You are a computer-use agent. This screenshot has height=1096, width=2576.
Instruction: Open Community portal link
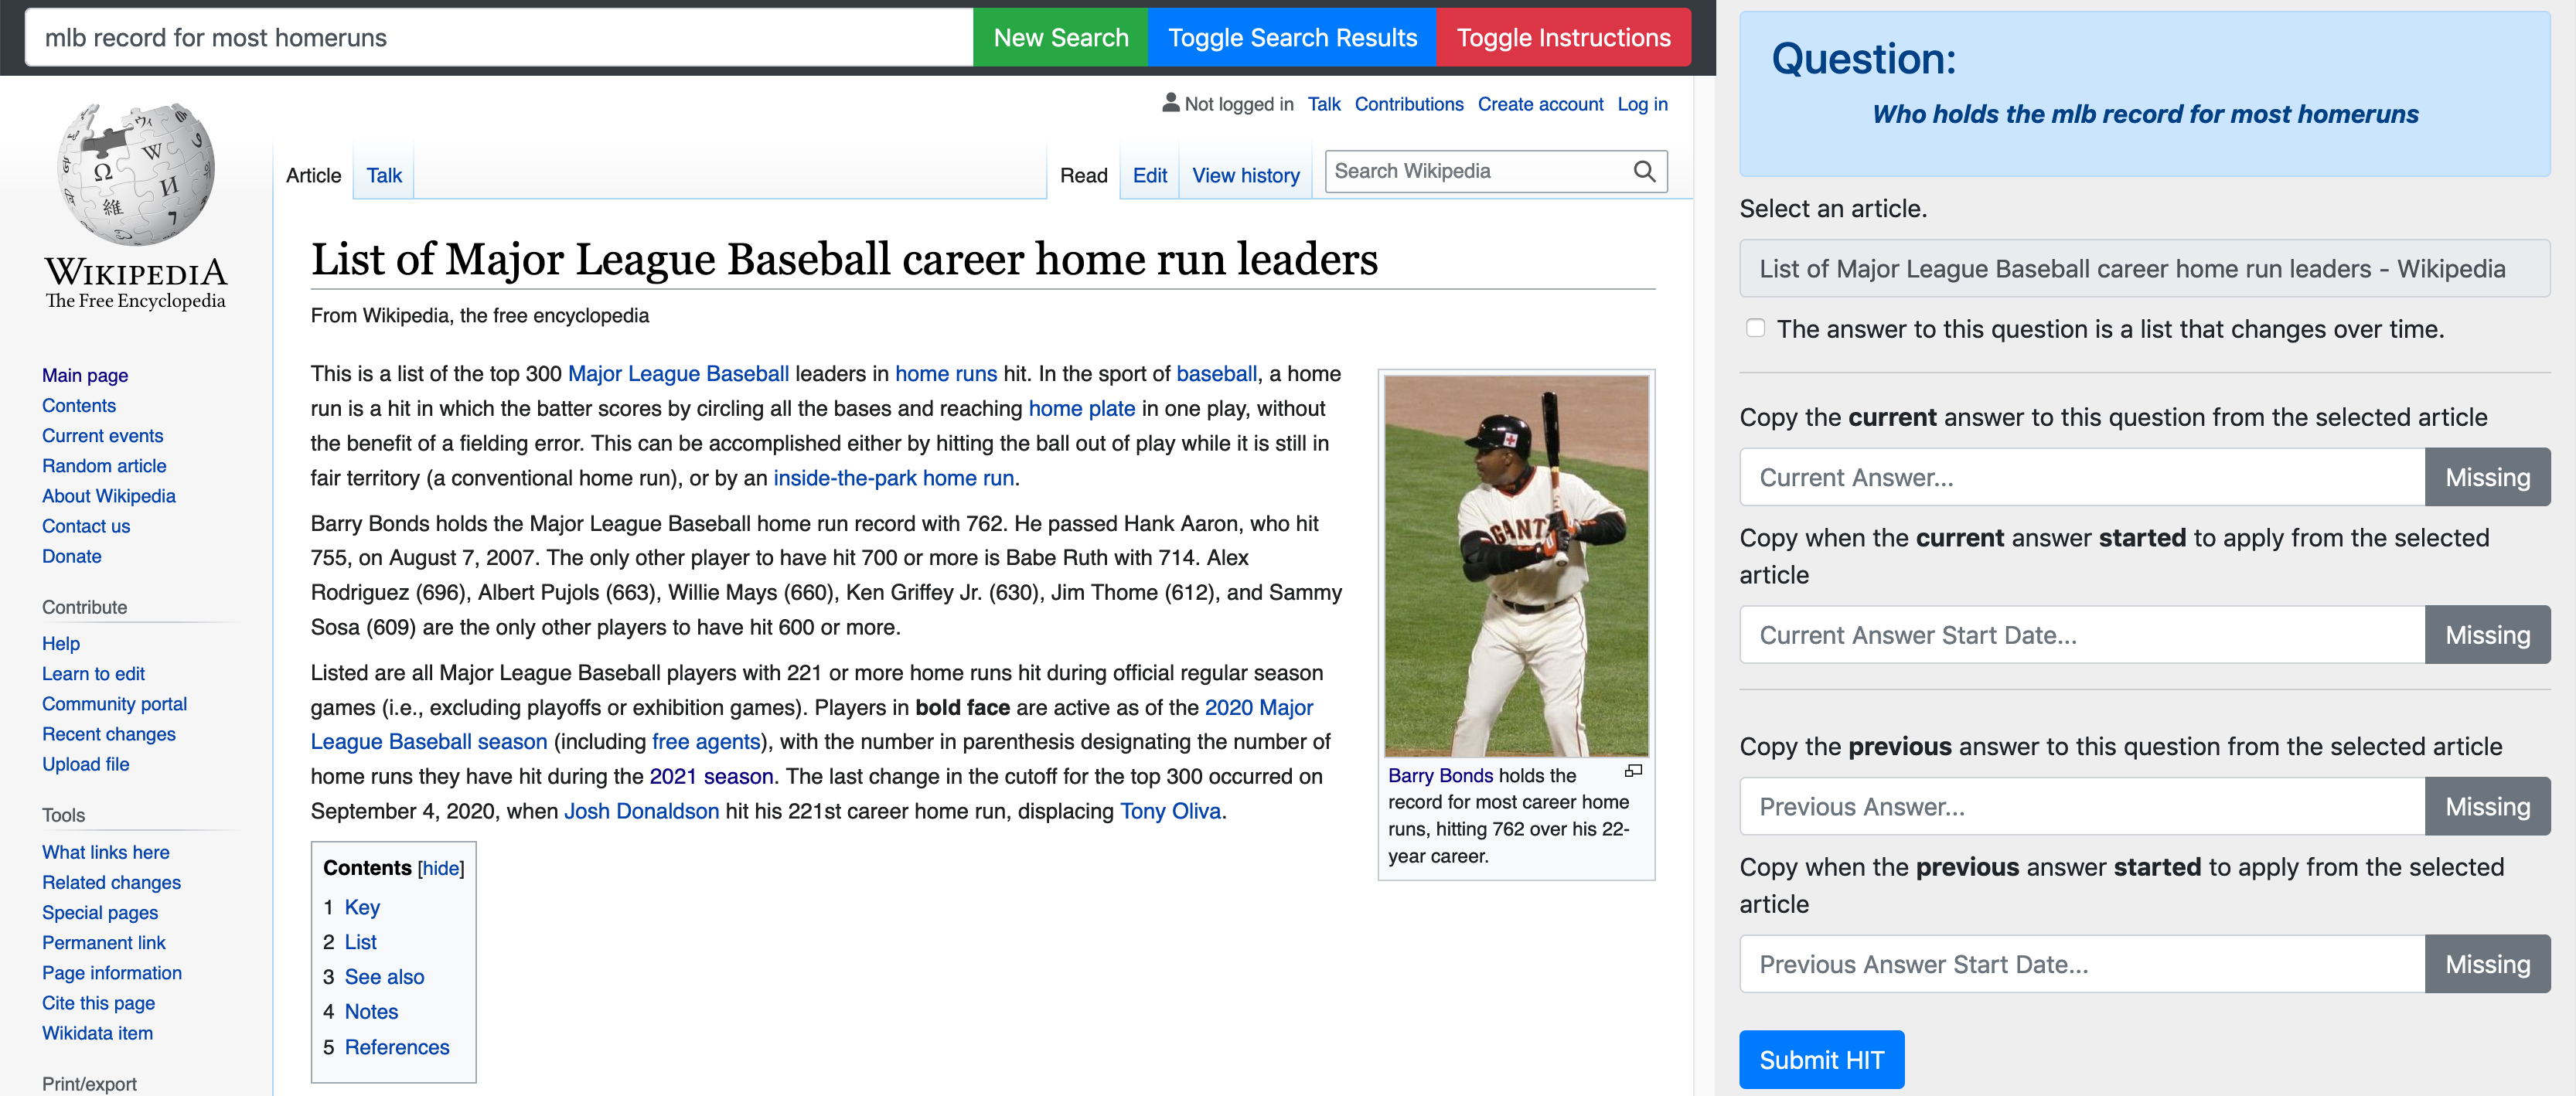[114, 703]
